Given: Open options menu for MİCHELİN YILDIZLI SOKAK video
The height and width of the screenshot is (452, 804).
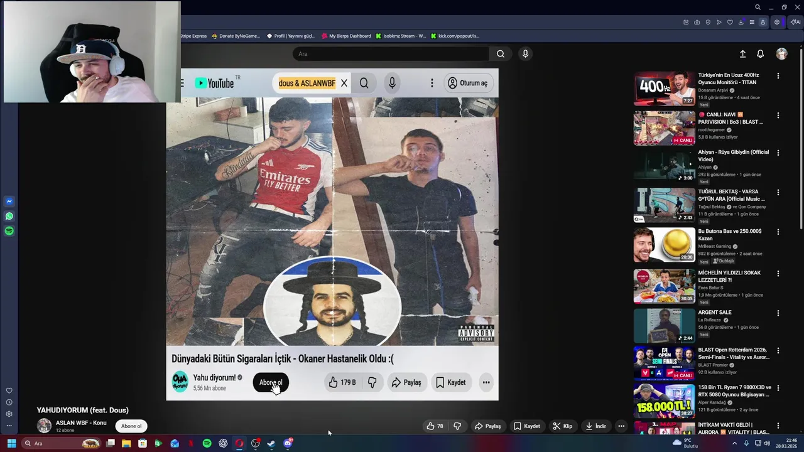Looking at the screenshot, I should [778, 273].
